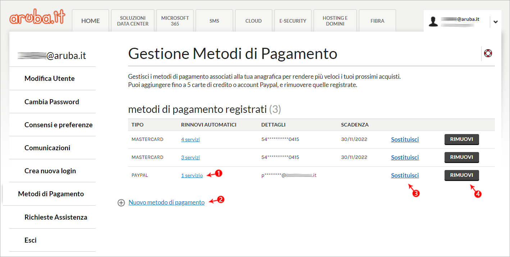Viewport: 510px width, 257px height.
Task: Click the @aruba.it account name in header
Action: pyautogui.click(x=460, y=19)
